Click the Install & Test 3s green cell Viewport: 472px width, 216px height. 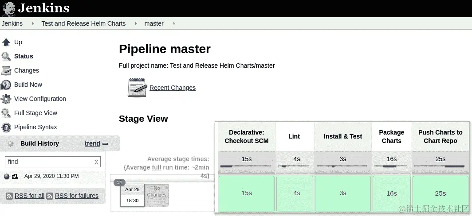click(343, 194)
